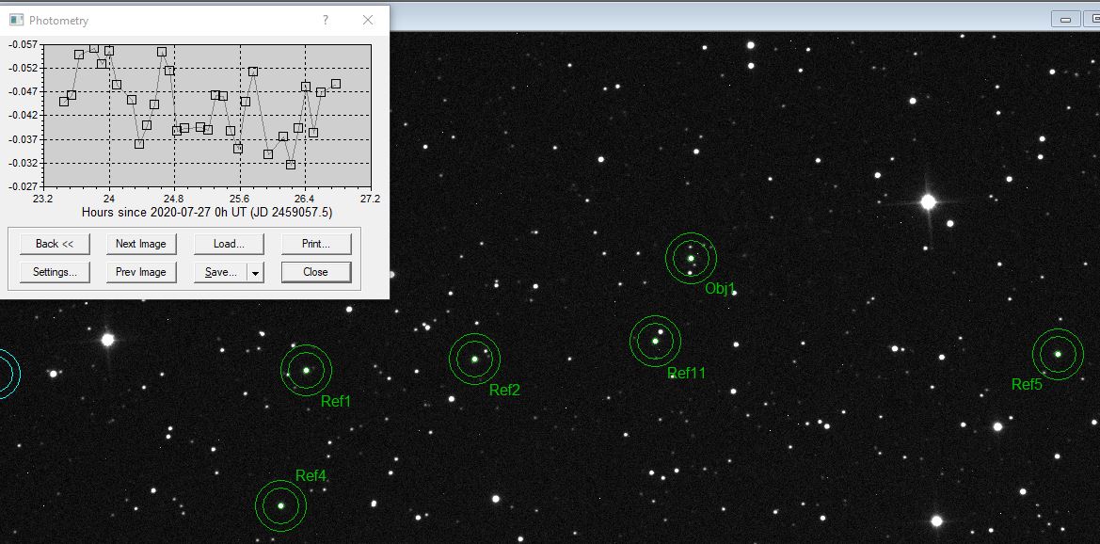
Task: Click the Ref11 reference star aperture
Action: click(x=655, y=341)
